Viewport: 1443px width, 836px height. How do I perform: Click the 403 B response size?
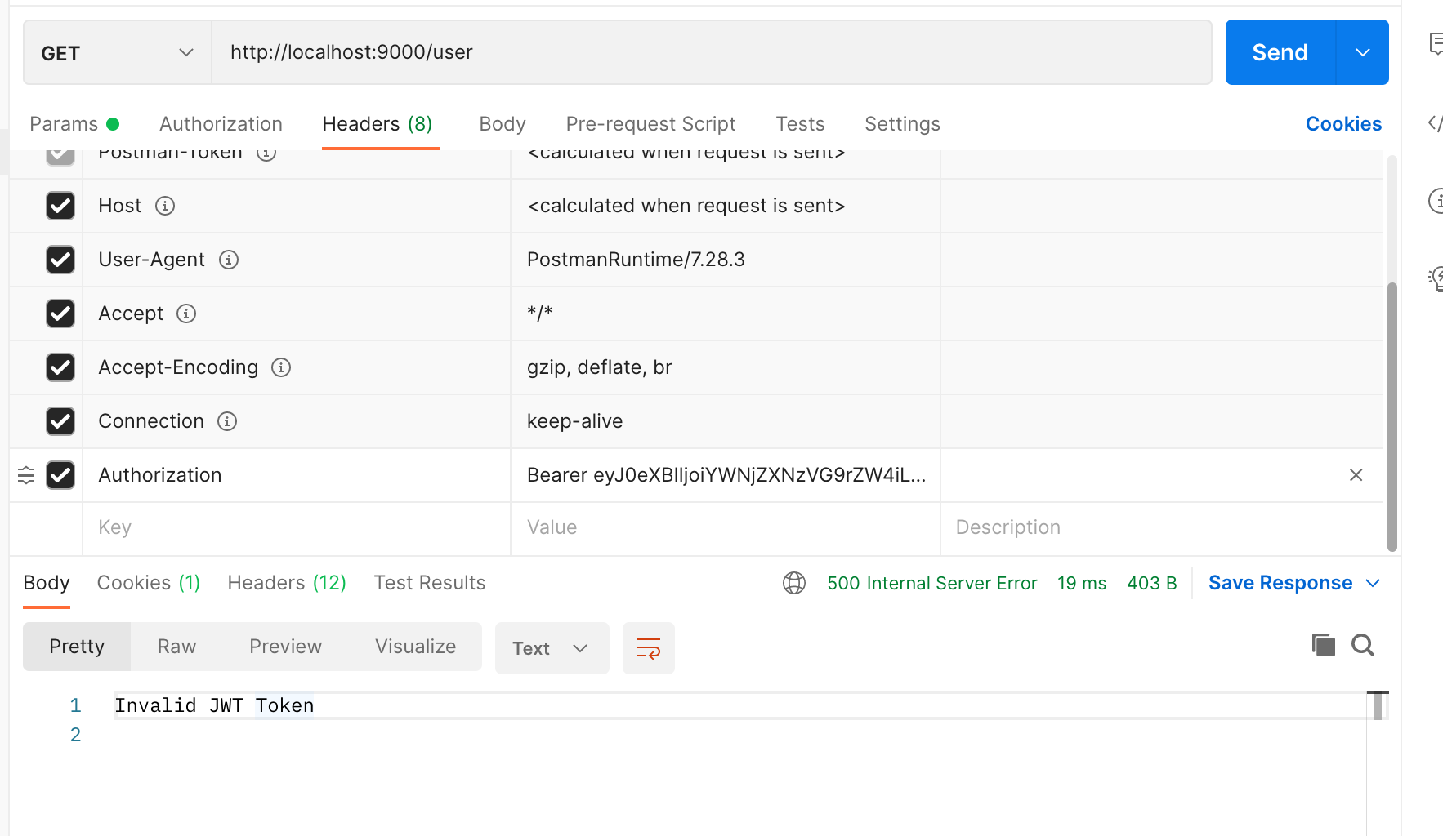(1152, 583)
